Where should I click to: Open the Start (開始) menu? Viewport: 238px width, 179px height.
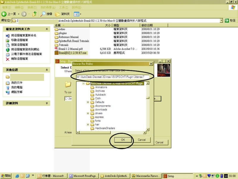[6, 176]
